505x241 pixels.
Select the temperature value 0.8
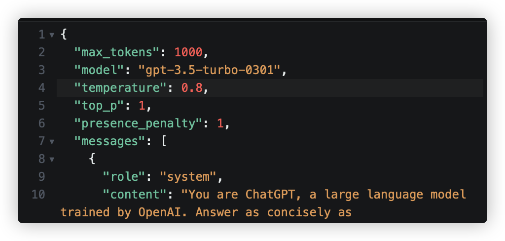192,88
